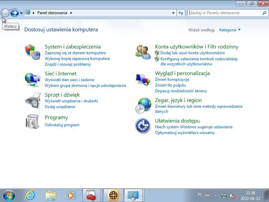Click Zmień klawiatury lub inne metody link

(199, 109)
